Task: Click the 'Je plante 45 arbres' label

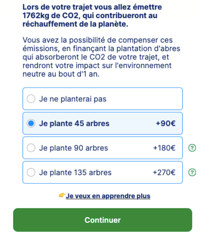Action: point(74,123)
